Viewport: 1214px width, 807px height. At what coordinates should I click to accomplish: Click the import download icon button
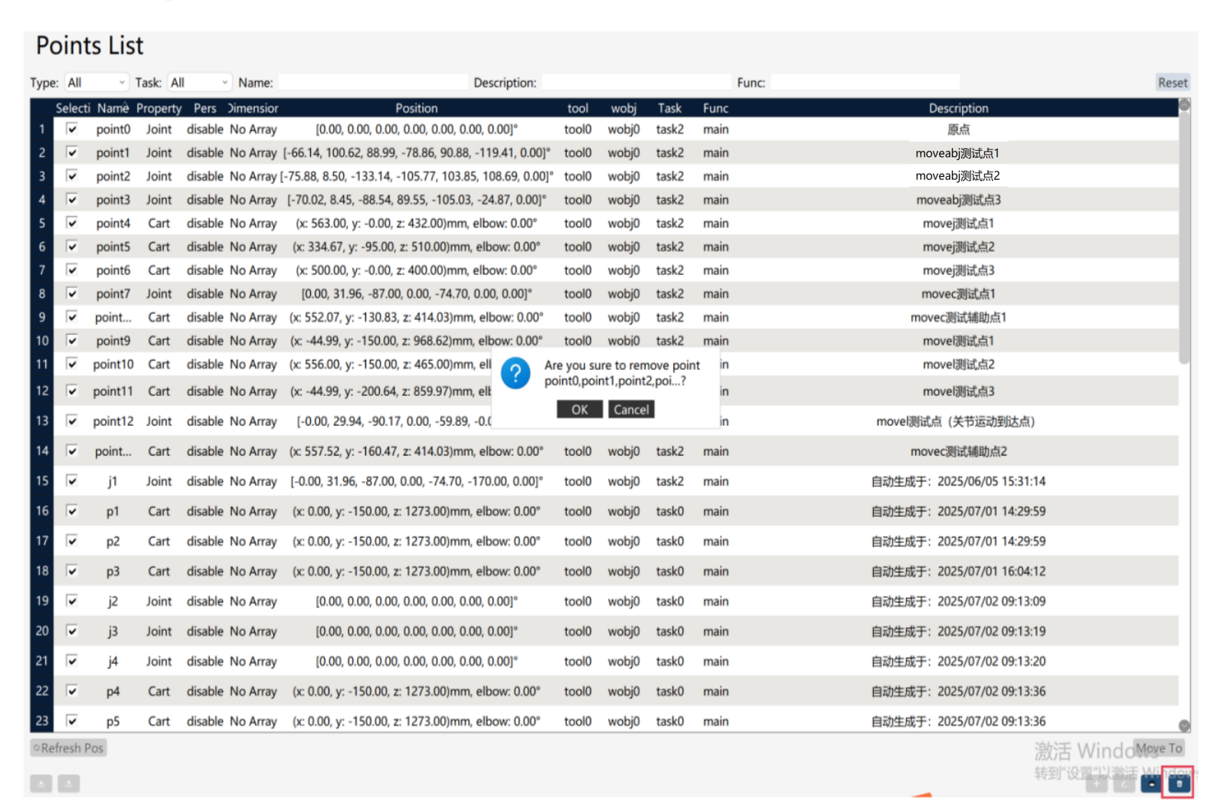41,783
